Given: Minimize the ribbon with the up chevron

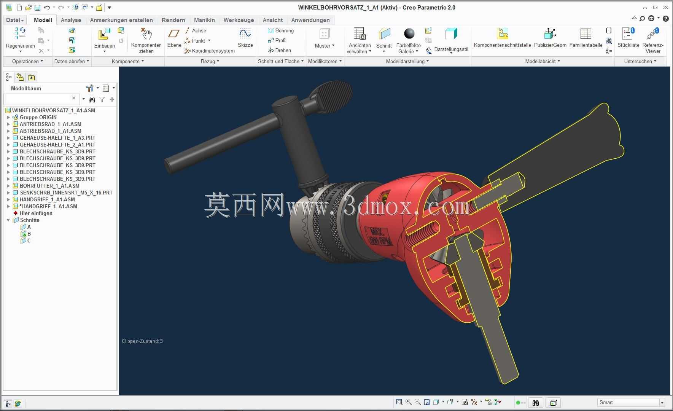Looking at the screenshot, I should (634, 18).
